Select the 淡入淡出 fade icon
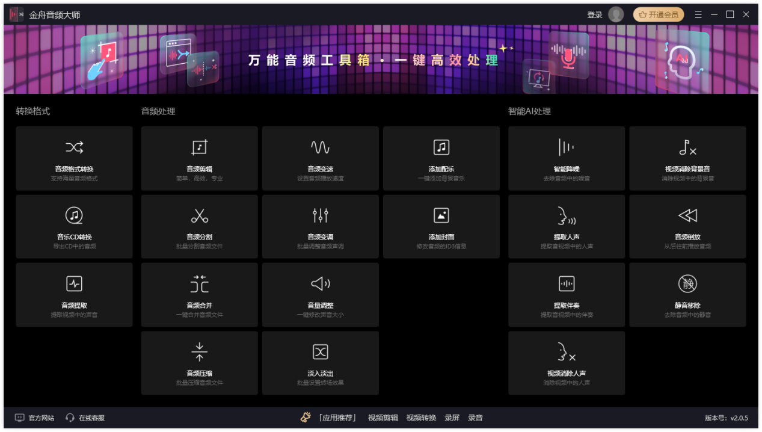762x432 pixels. [320, 352]
